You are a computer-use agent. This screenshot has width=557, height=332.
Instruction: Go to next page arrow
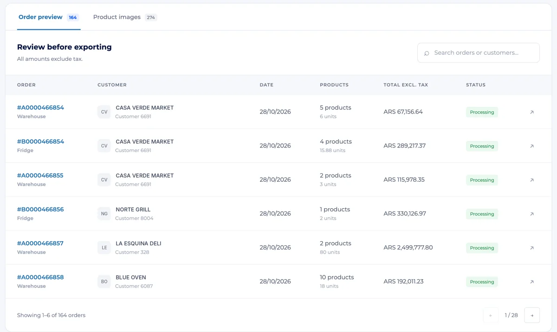pos(532,315)
